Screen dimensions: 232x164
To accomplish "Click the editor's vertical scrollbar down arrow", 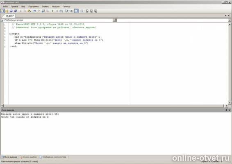I will point(230,102).
